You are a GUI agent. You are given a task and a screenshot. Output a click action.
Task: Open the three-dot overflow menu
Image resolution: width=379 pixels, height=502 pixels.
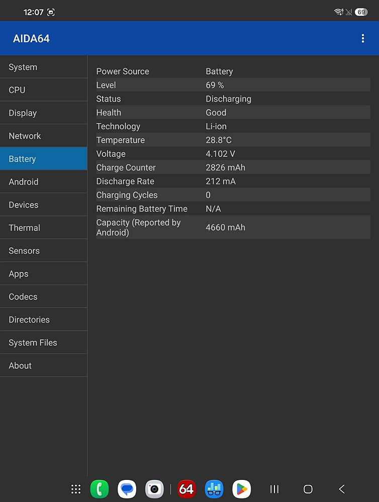click(362, 38)
